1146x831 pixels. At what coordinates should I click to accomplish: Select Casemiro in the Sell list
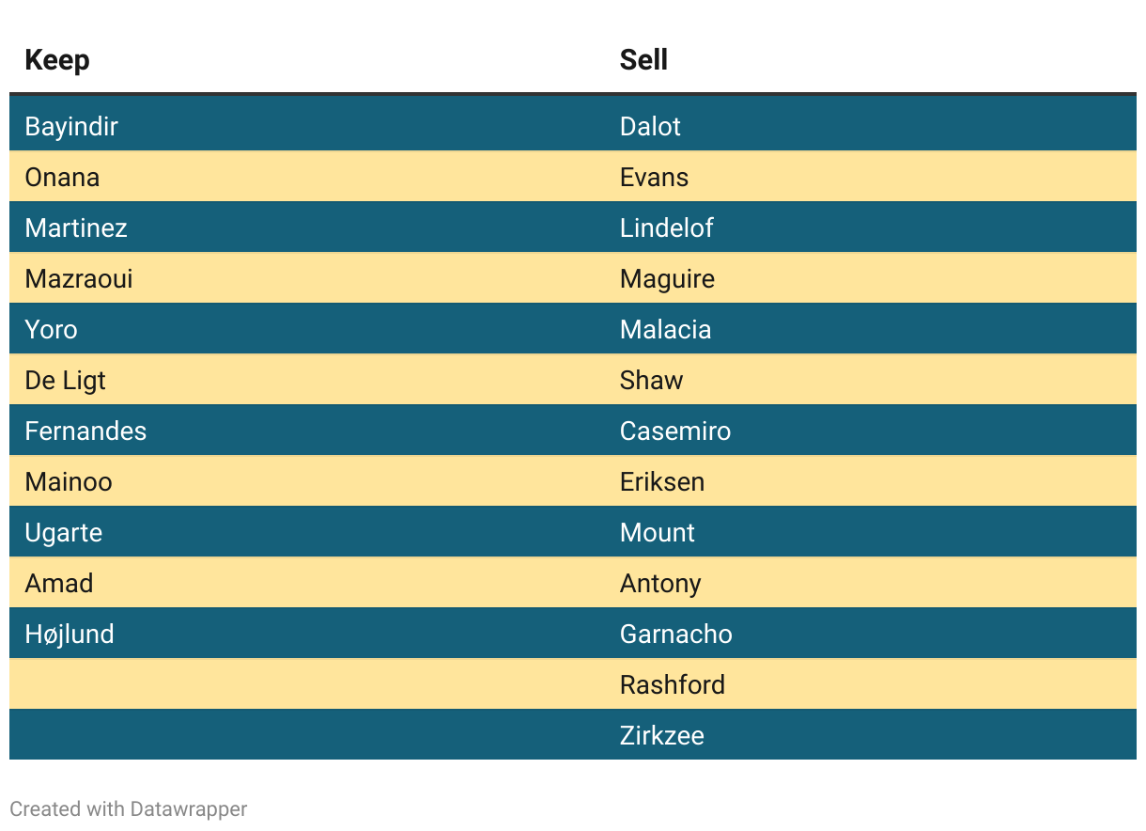[675, 431]
